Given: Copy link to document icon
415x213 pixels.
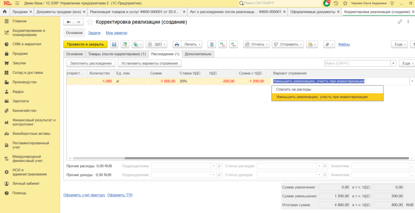Looking at the screenshot, I should pyautogui.click(x=400, y=22).
